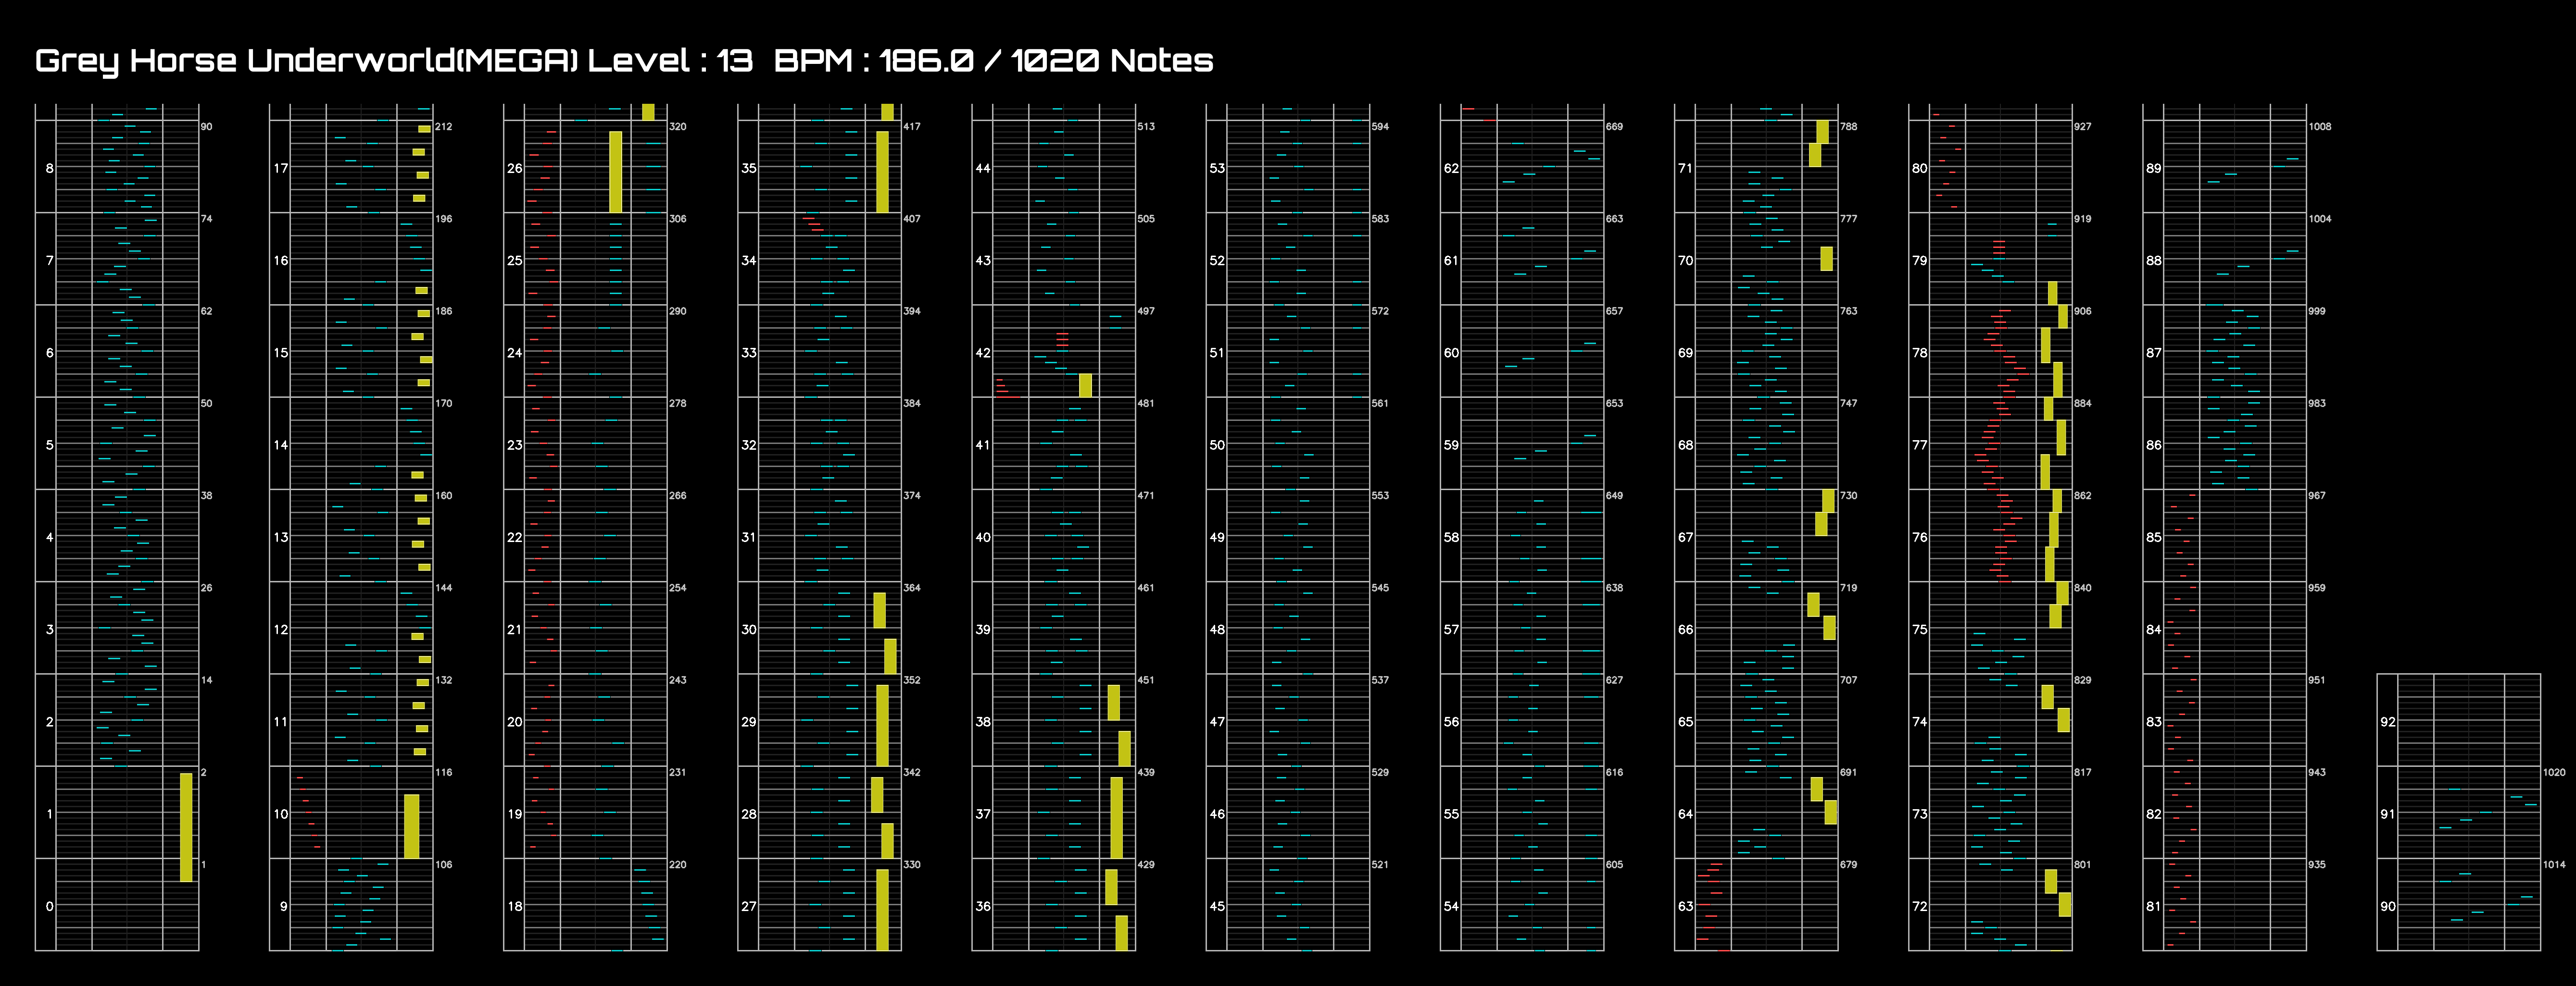Click measure number 18 label

click(x=514, y=906)
